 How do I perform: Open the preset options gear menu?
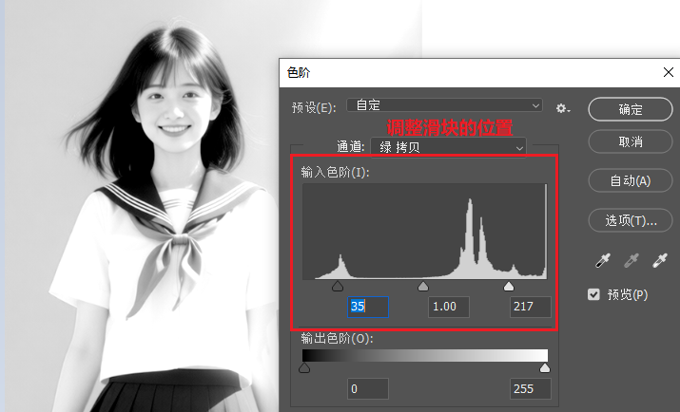coord(563,108)
